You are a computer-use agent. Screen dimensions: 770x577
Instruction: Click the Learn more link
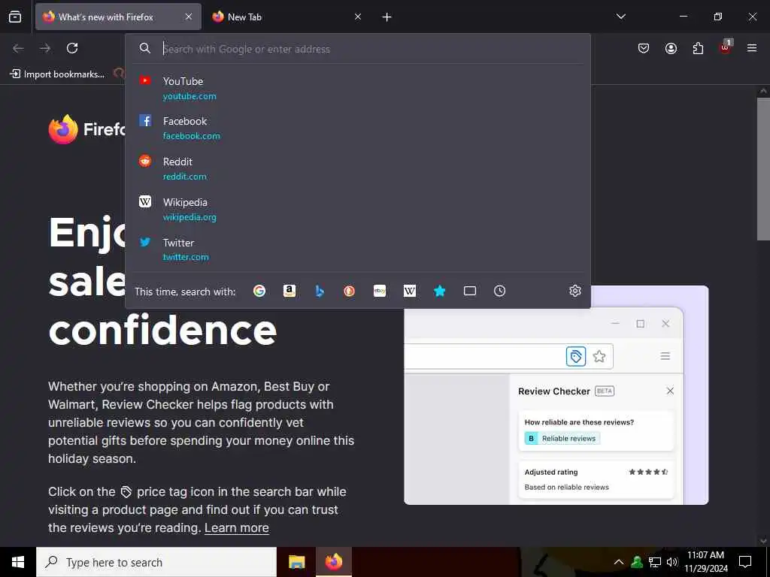tap(237, 528)
